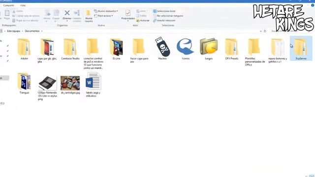Switch to the Vista ribbon tab
315x177 pixels.
(23, 5)
